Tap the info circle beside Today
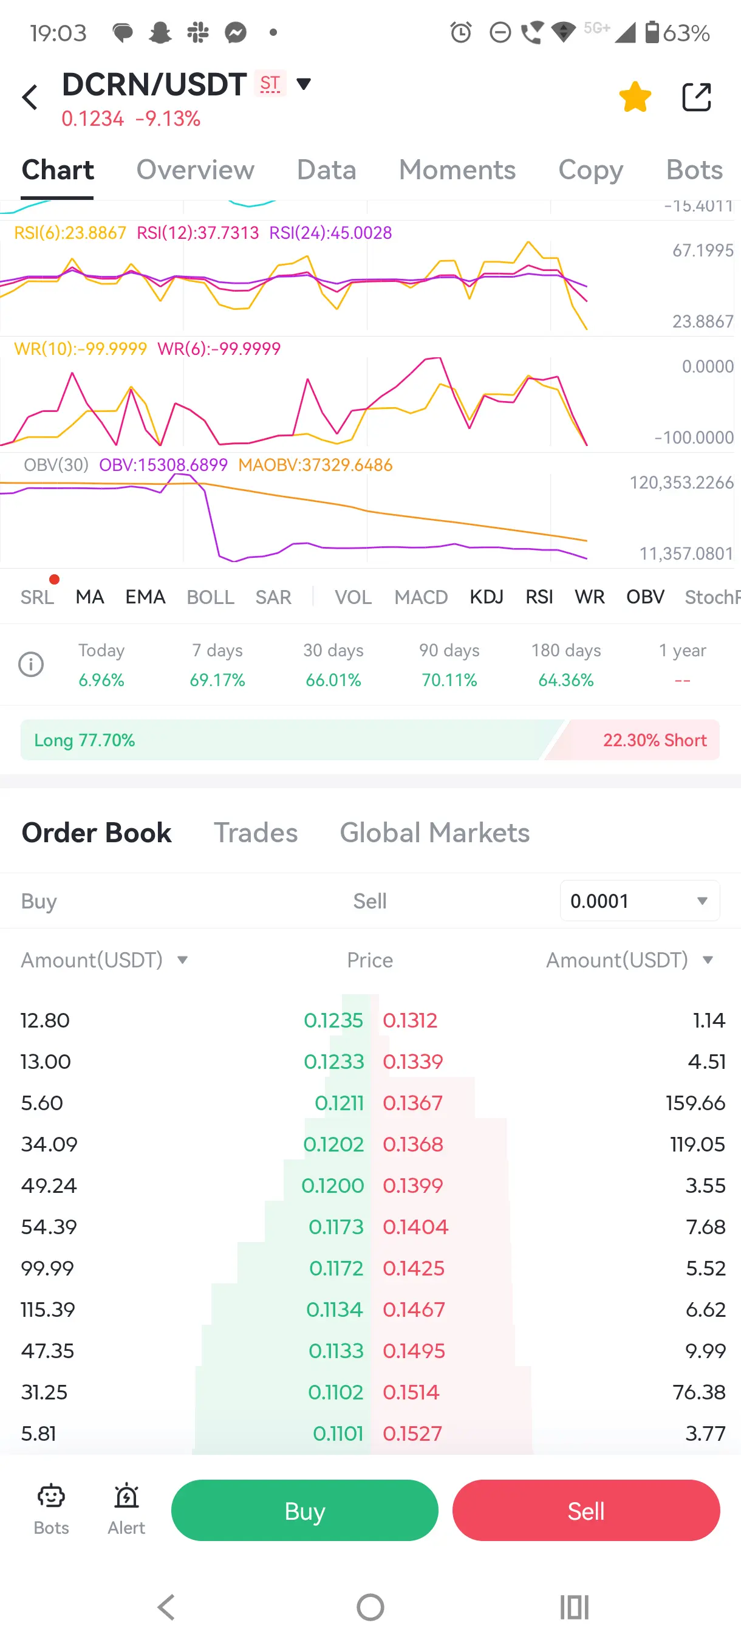The image size is (741, 1648). 31,664
